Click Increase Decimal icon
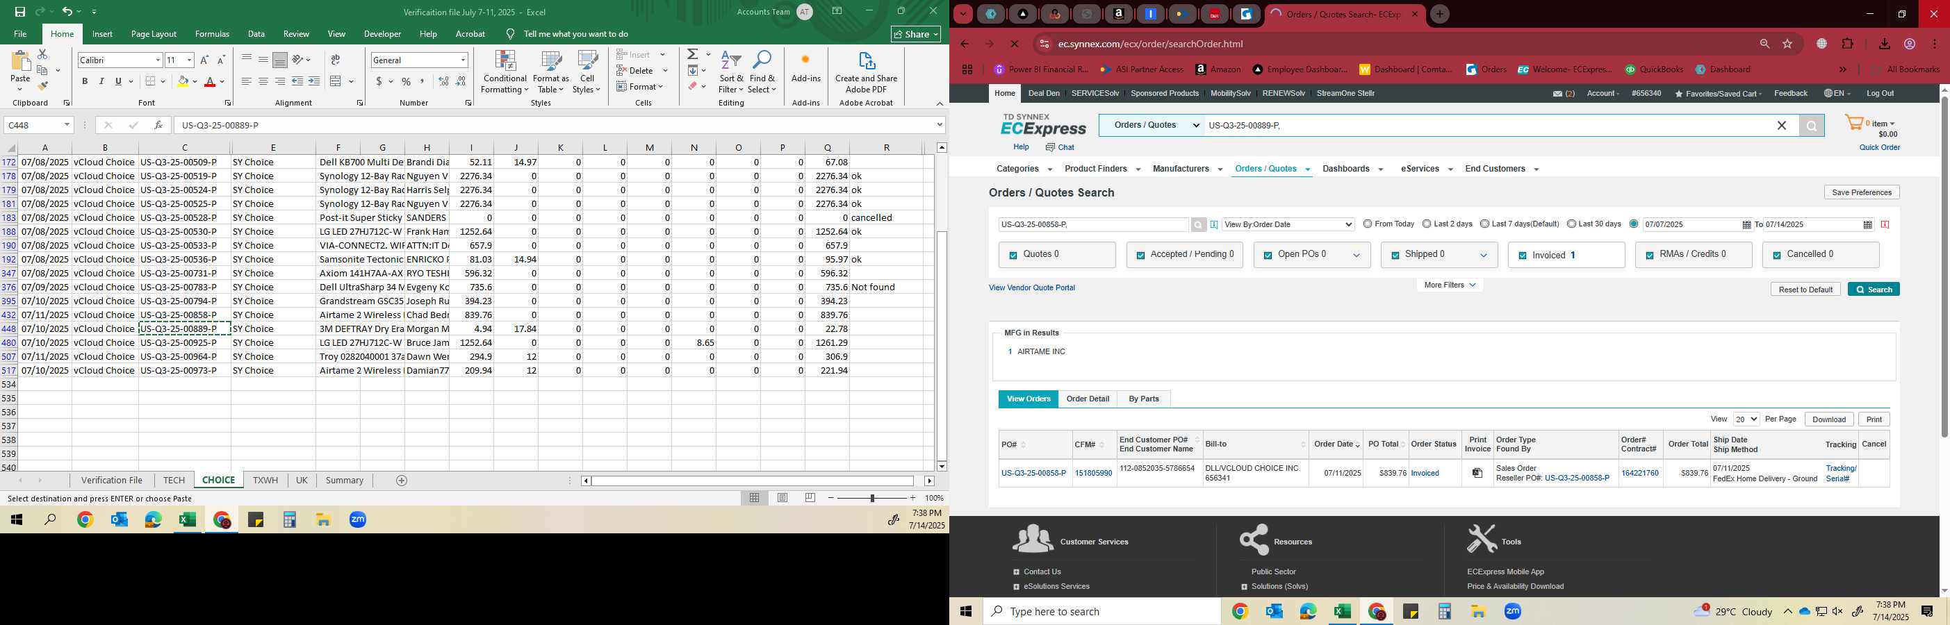 coord(443,82)
